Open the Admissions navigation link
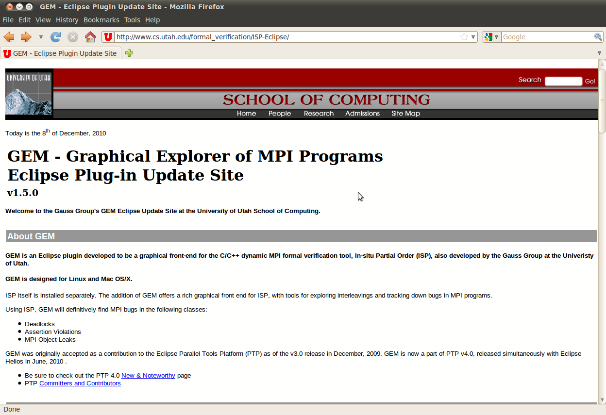 pyautogui.click(x=362, y=114)
